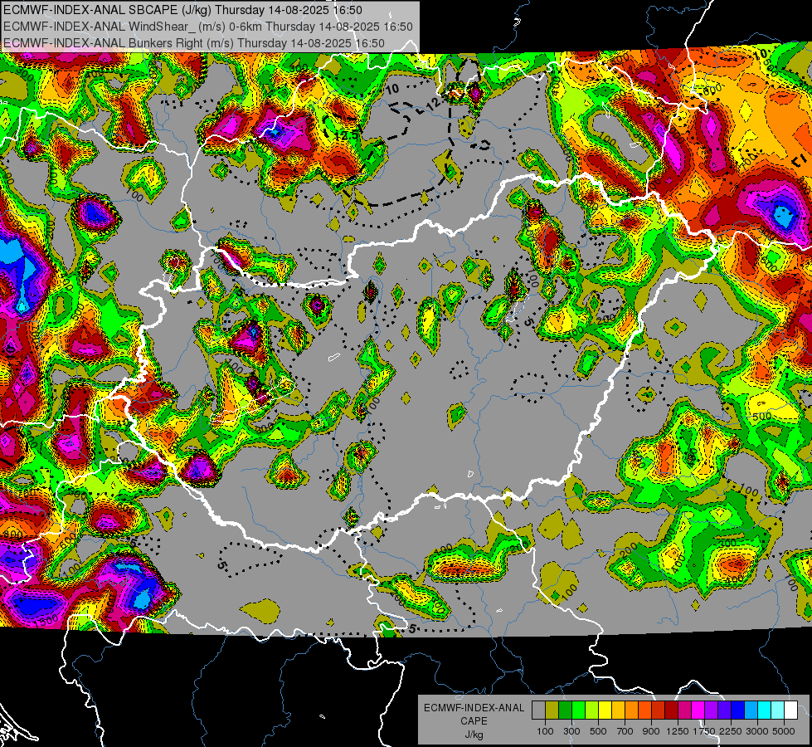Click the J/kg unit label in legend
The image size is (812, 747).
click(474, 735)
